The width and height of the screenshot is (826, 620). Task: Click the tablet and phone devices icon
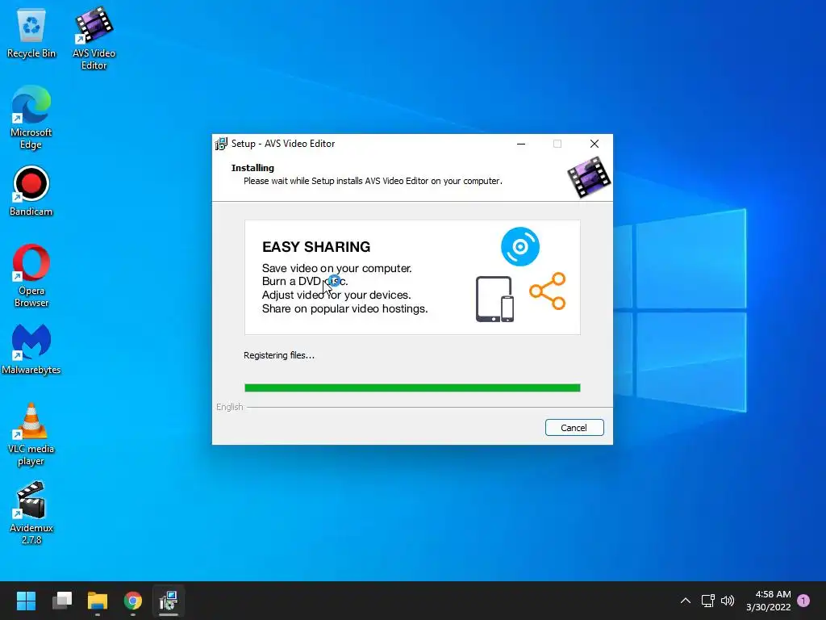coord(494,299)
